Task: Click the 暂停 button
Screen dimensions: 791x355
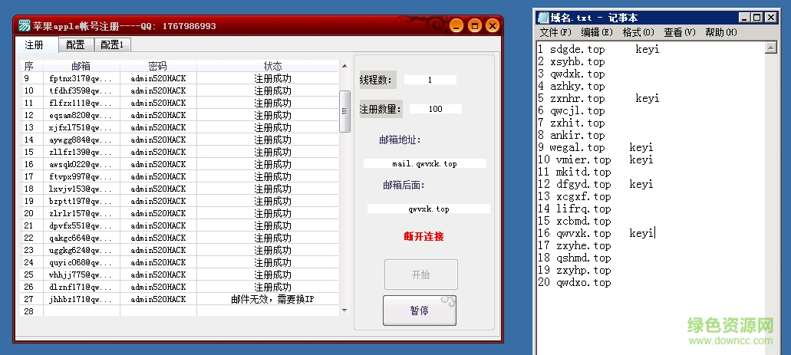Action: pyautogui.click(x=420, y=311)
